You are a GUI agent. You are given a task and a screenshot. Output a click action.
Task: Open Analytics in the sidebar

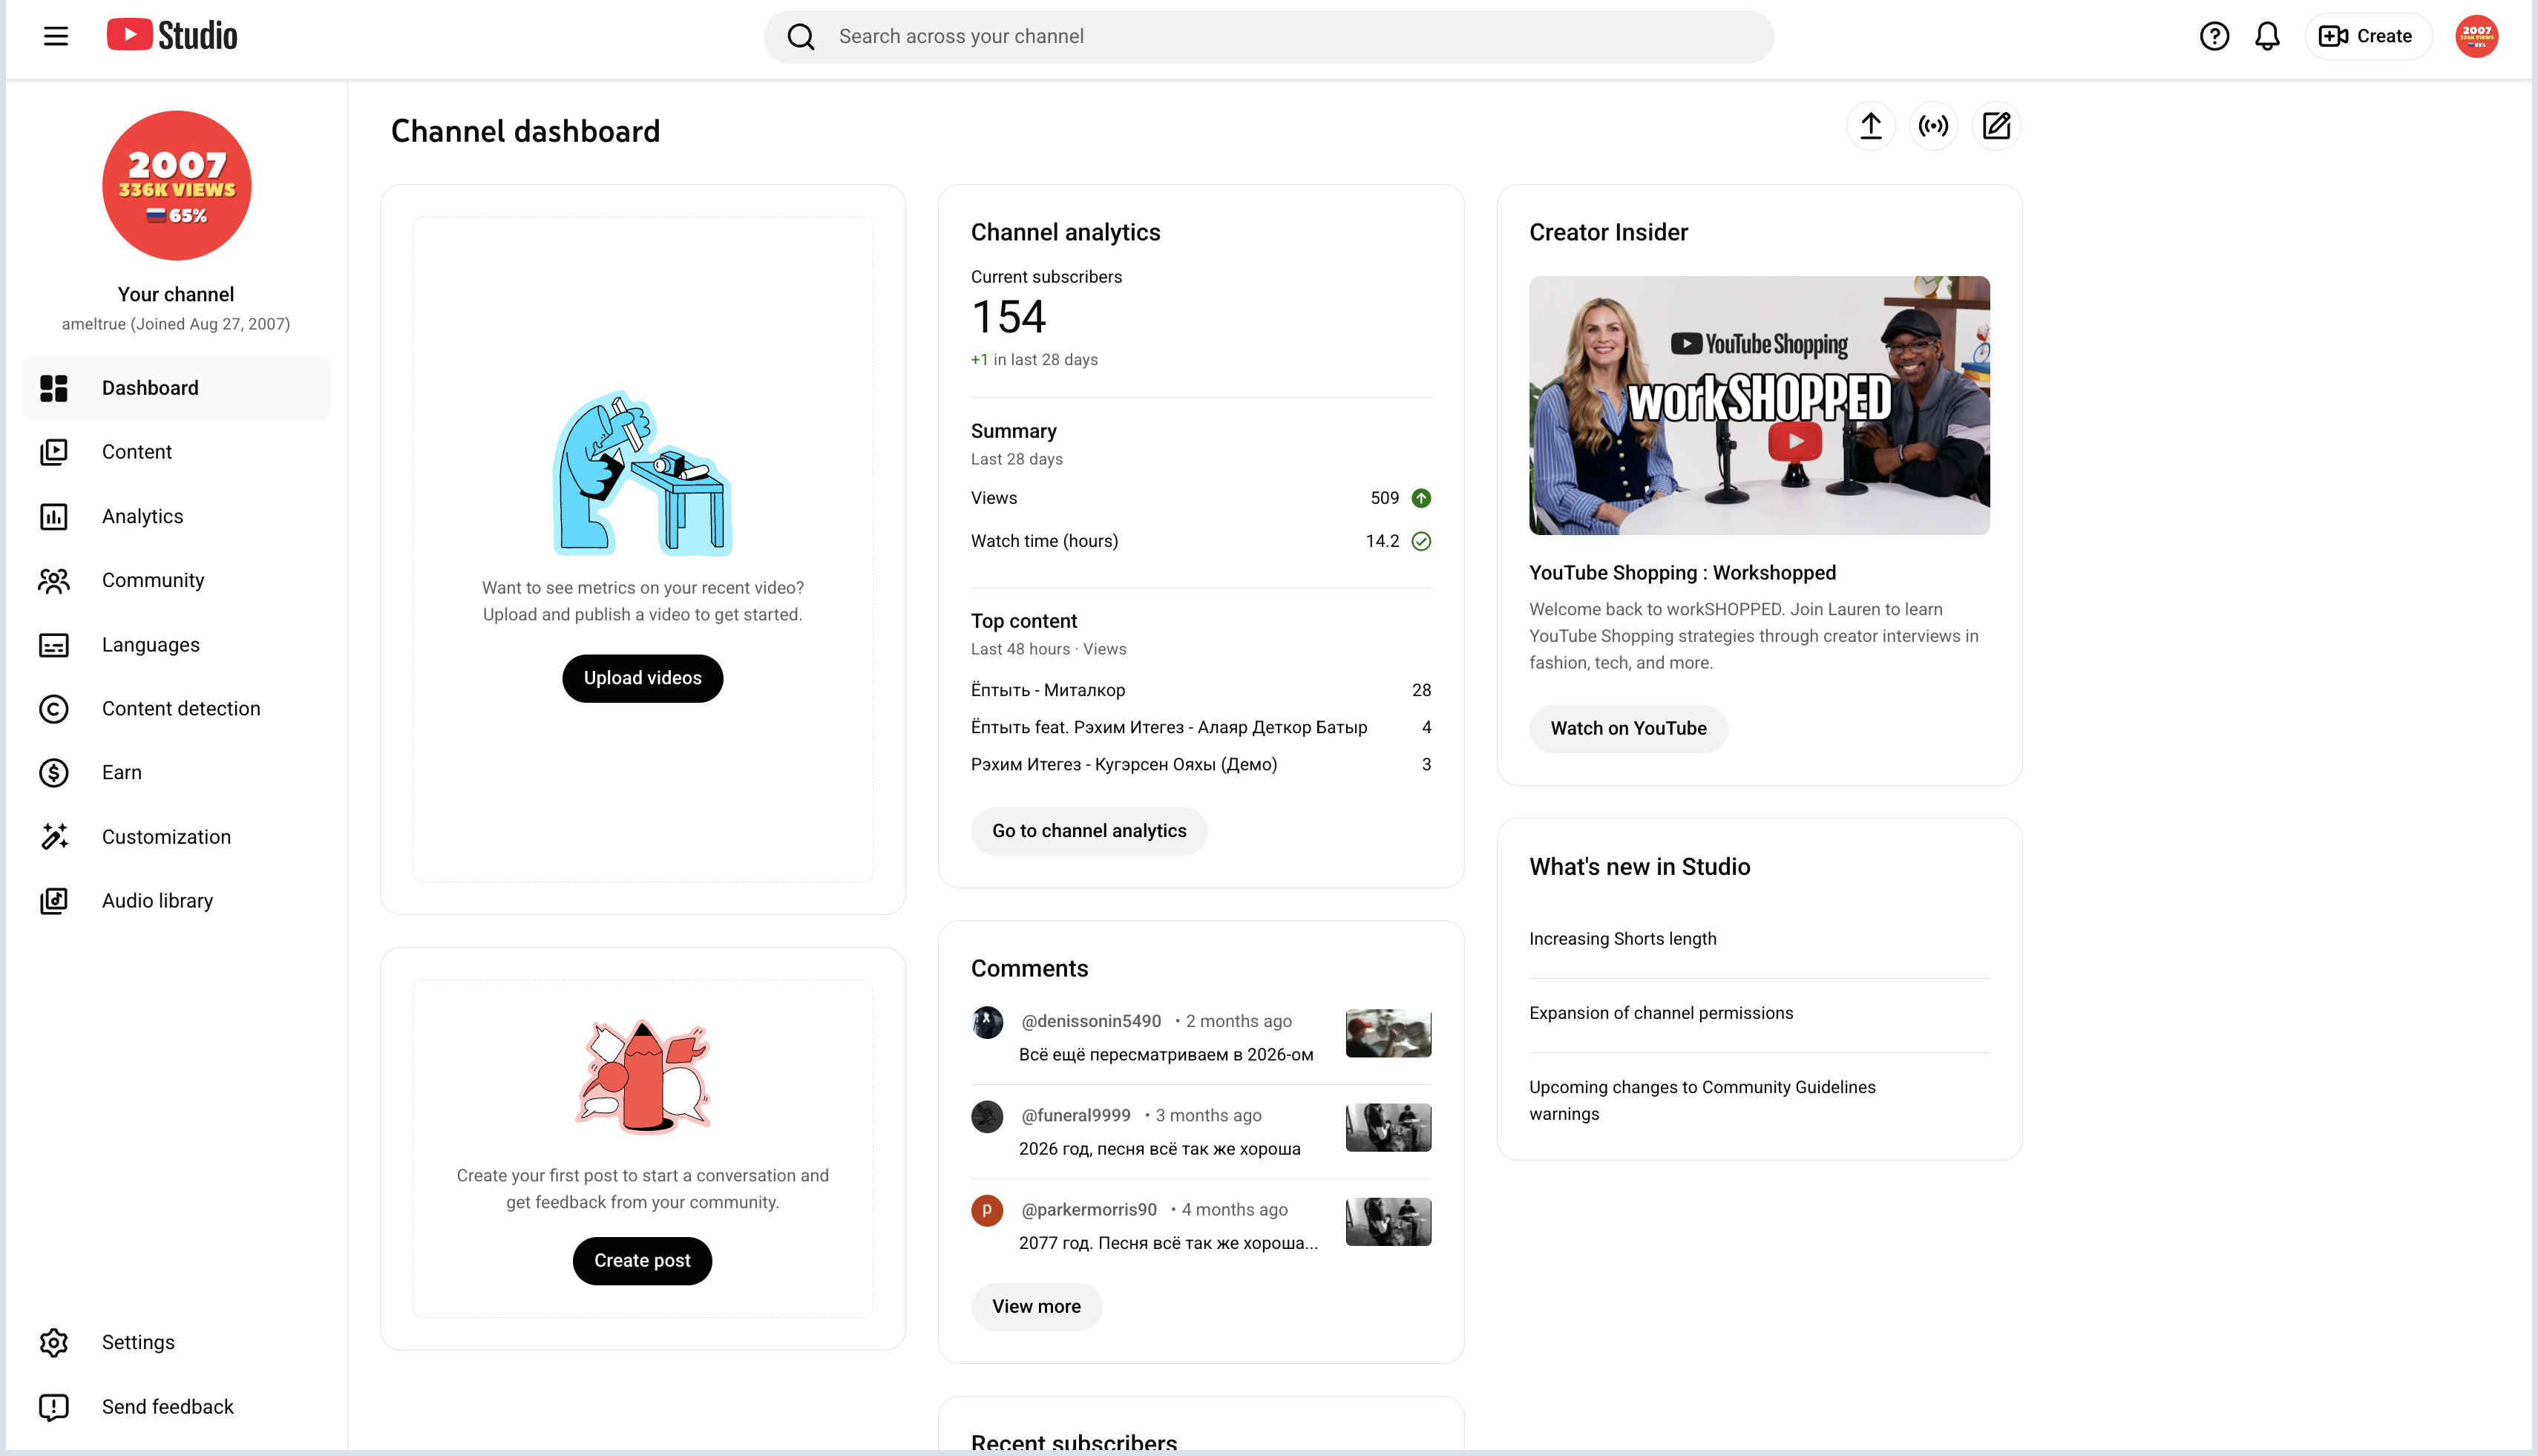tap(176, 516)
